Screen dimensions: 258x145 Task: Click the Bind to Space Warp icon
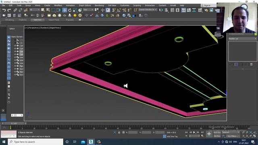[26, 10]
